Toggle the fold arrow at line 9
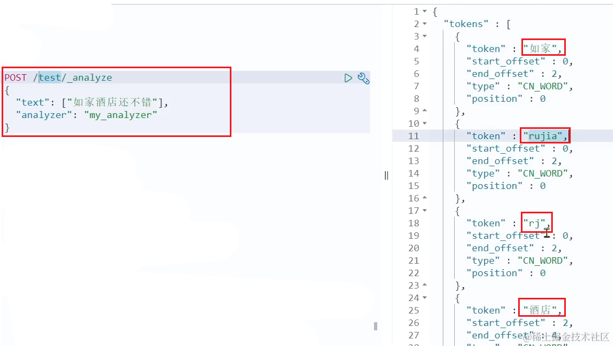 coord(424,111)
